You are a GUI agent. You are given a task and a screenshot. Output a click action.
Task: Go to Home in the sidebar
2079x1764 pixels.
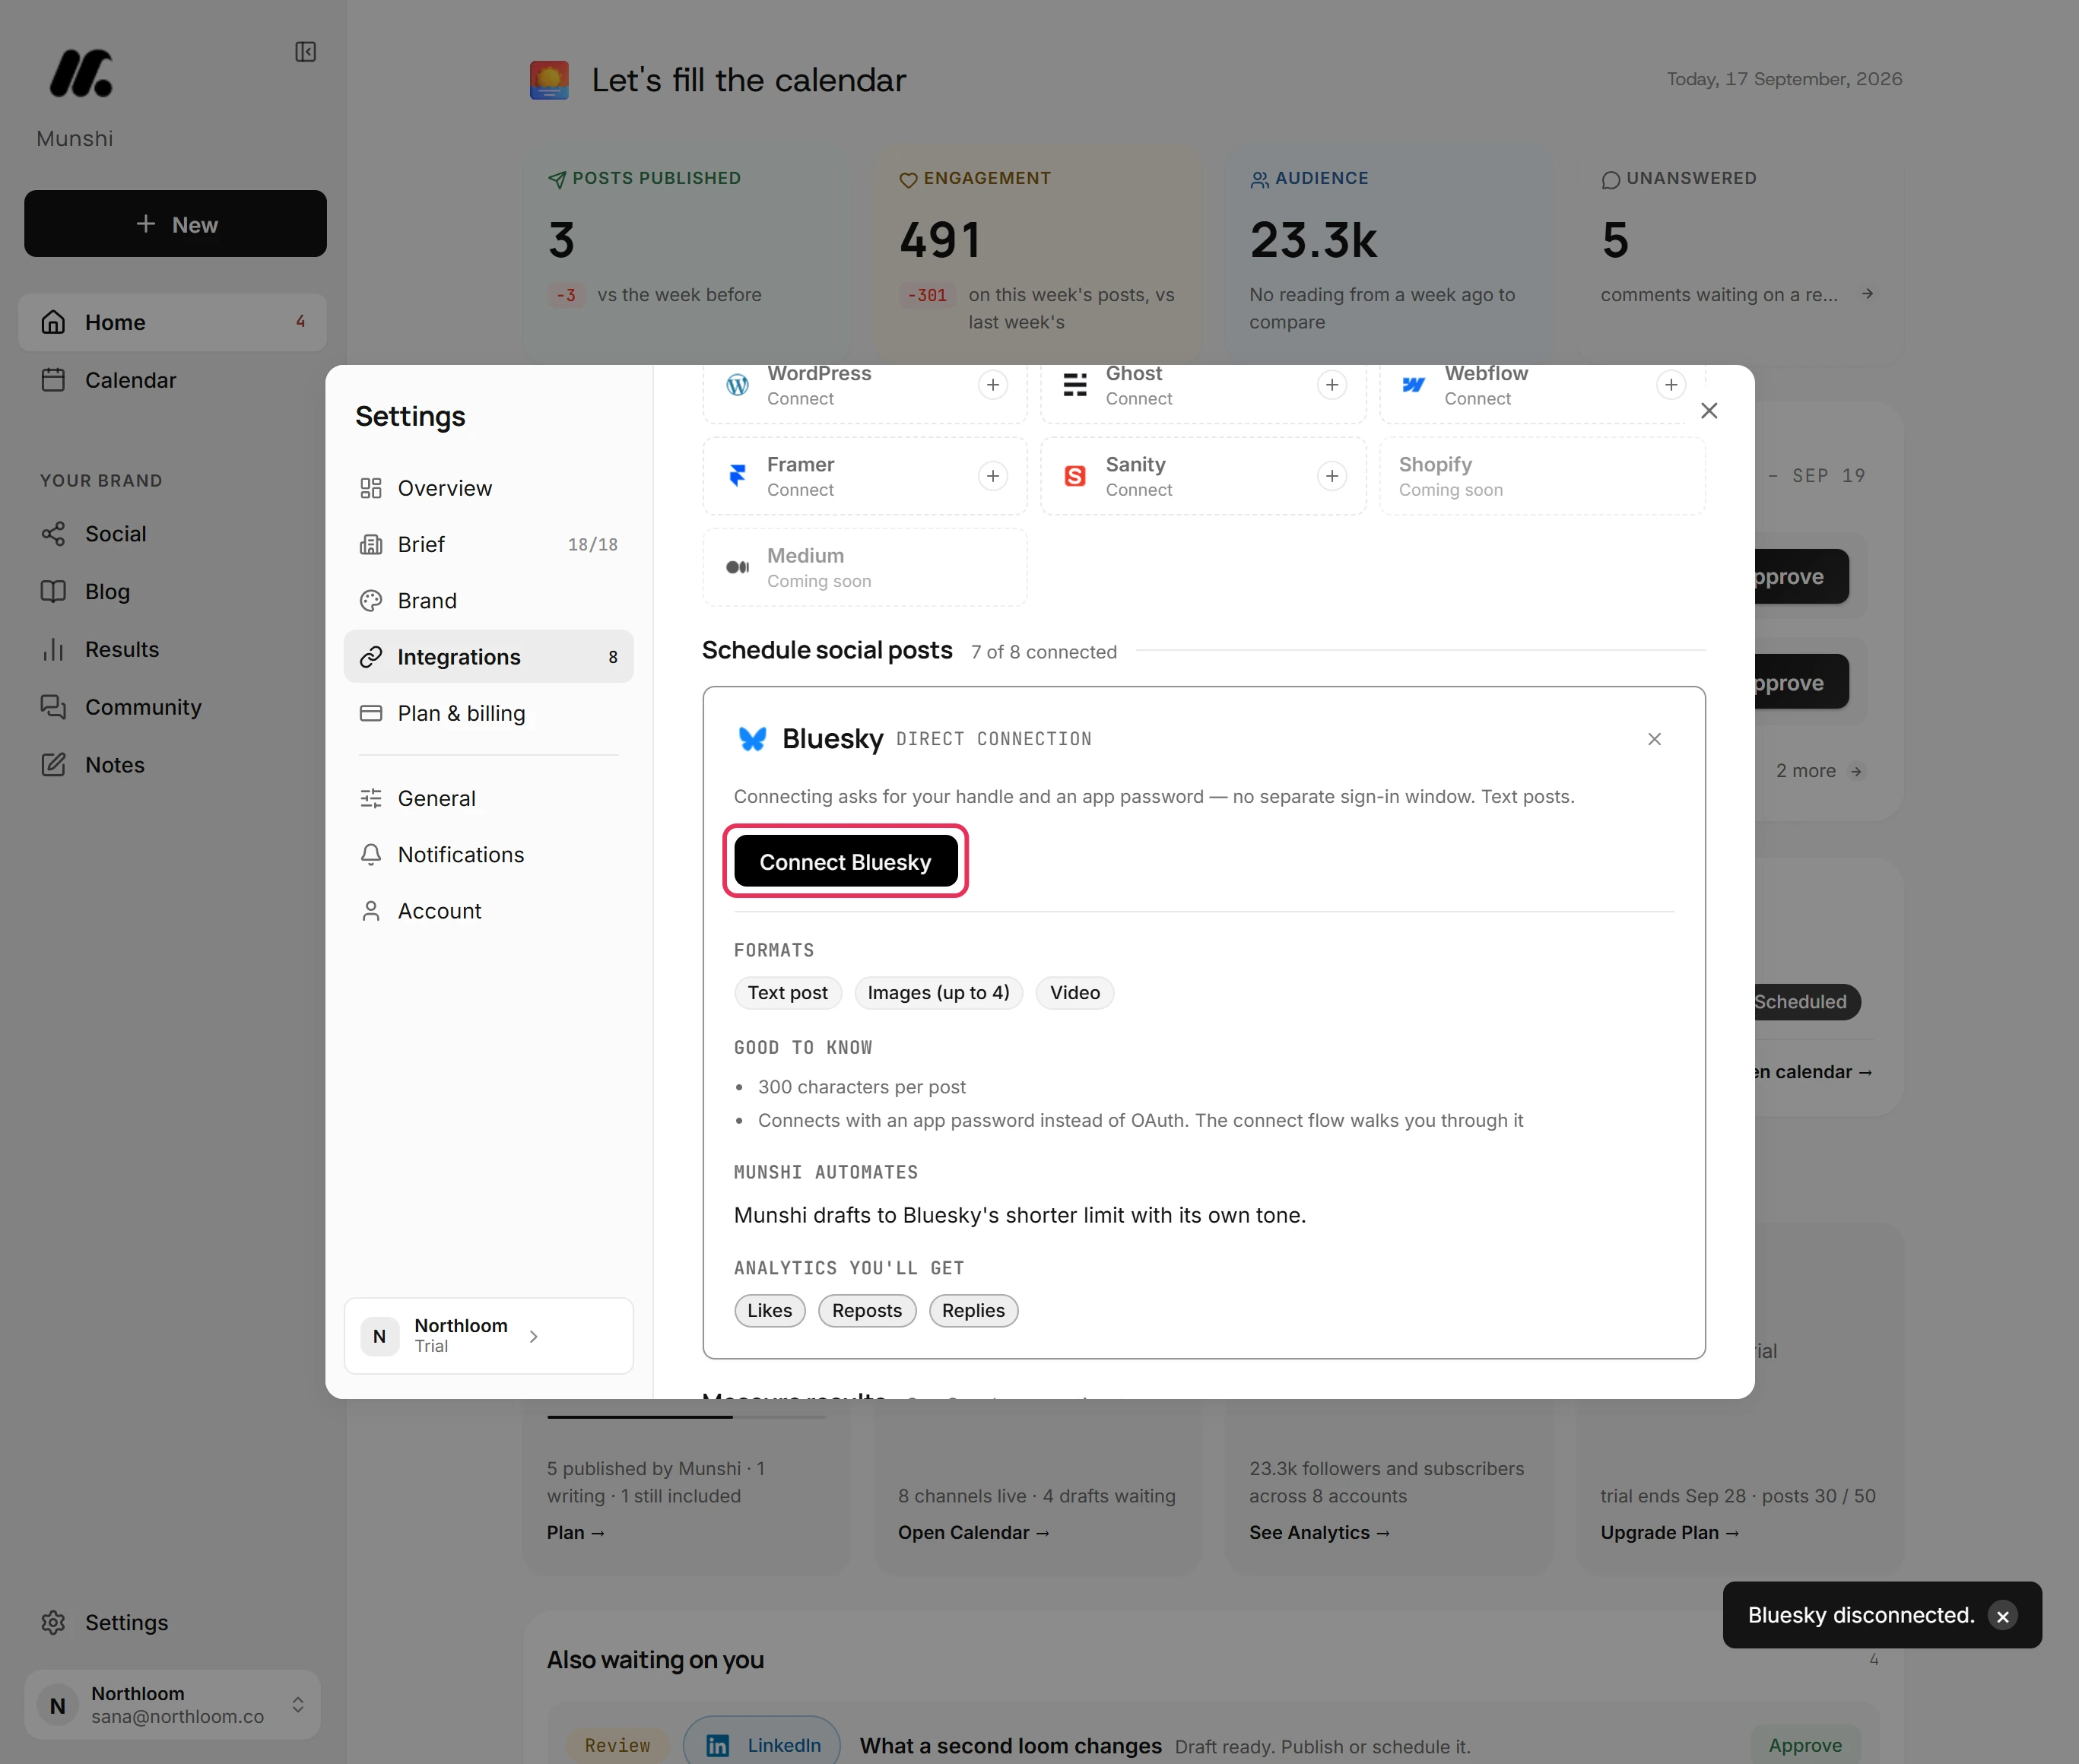coord(173,322)
